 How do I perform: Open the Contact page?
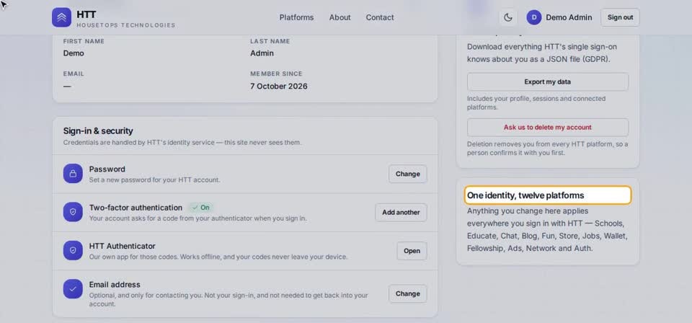coord(380,17)
